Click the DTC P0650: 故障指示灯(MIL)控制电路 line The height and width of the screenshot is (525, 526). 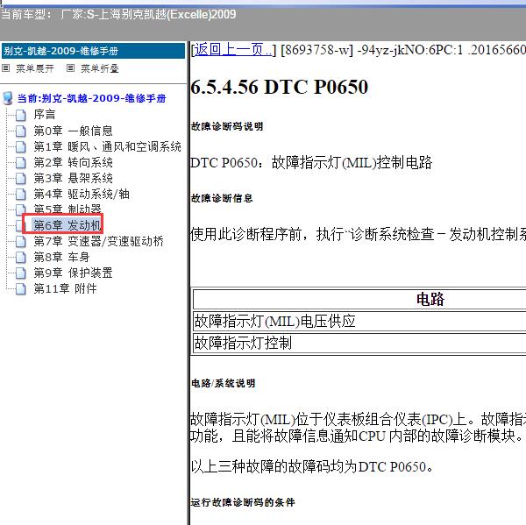point(311,163)
